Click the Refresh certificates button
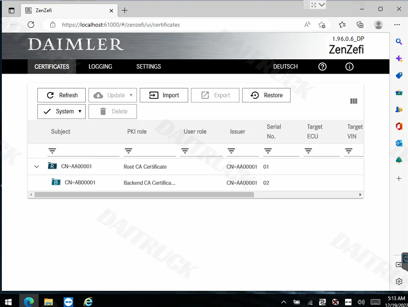 click(x=61, y=95)
